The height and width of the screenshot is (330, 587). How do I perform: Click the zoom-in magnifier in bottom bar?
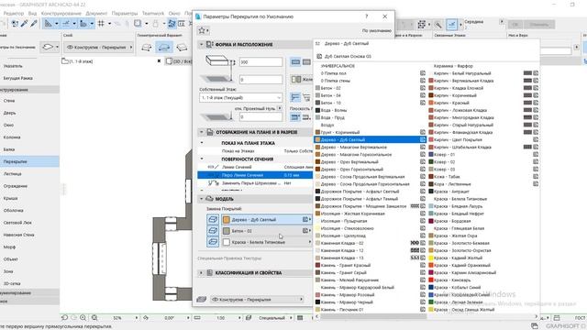83,318
